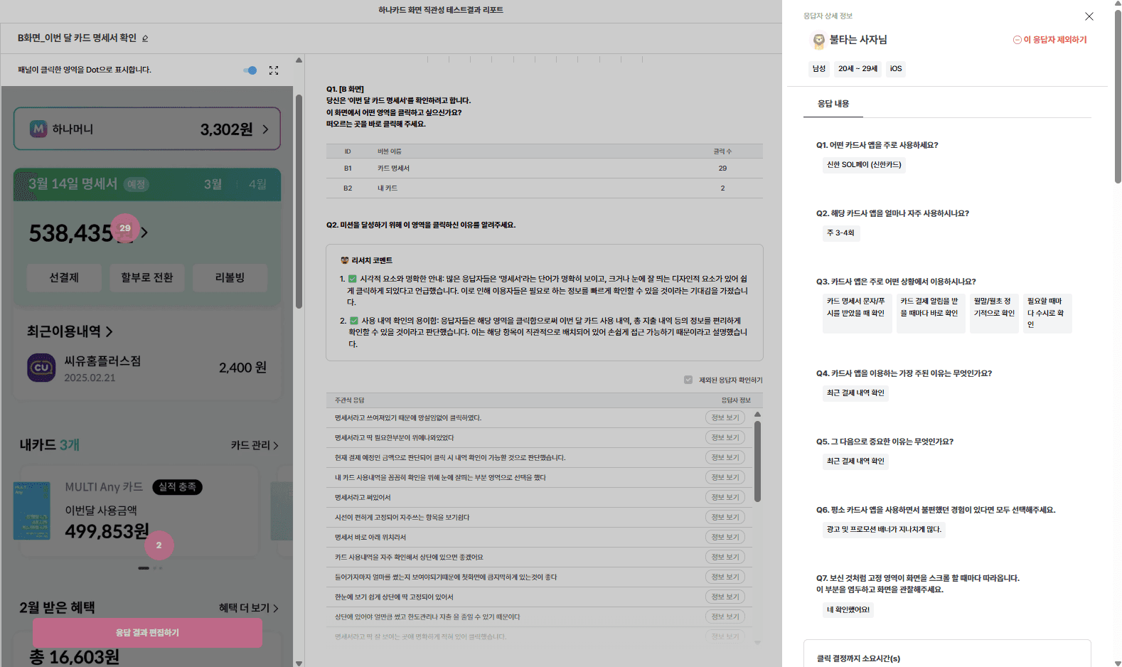Click the 리볼빙 button
The width and height of the screenshot is (1122, 667).
click(230, 278)
